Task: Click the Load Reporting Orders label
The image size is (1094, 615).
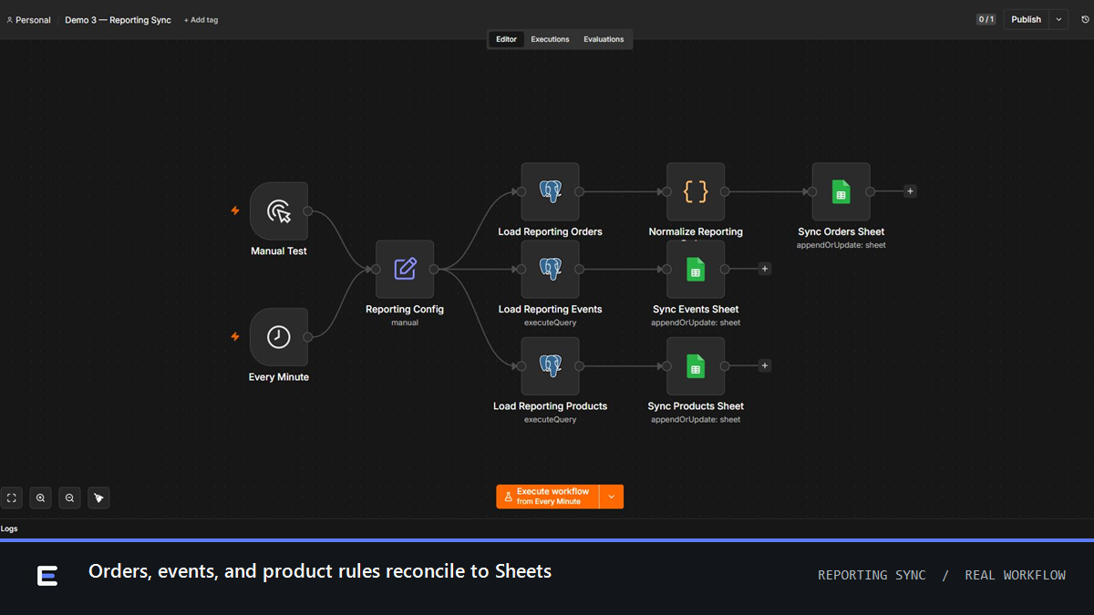Action: (550, 231)
